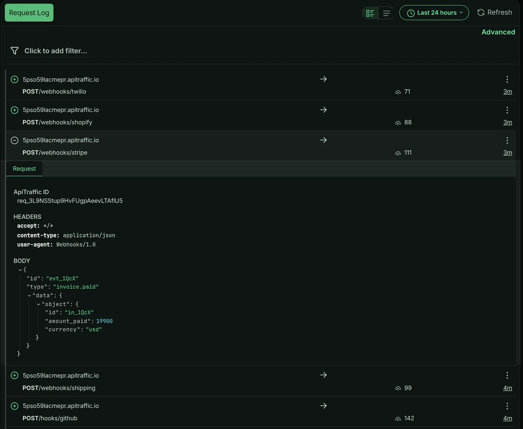523x429 pixels.
Task: Click the ApiTraffic ID value req_3L9NSStup9HvFUgpAeevLTAfIU5
Action: click(x=70, y=201)
